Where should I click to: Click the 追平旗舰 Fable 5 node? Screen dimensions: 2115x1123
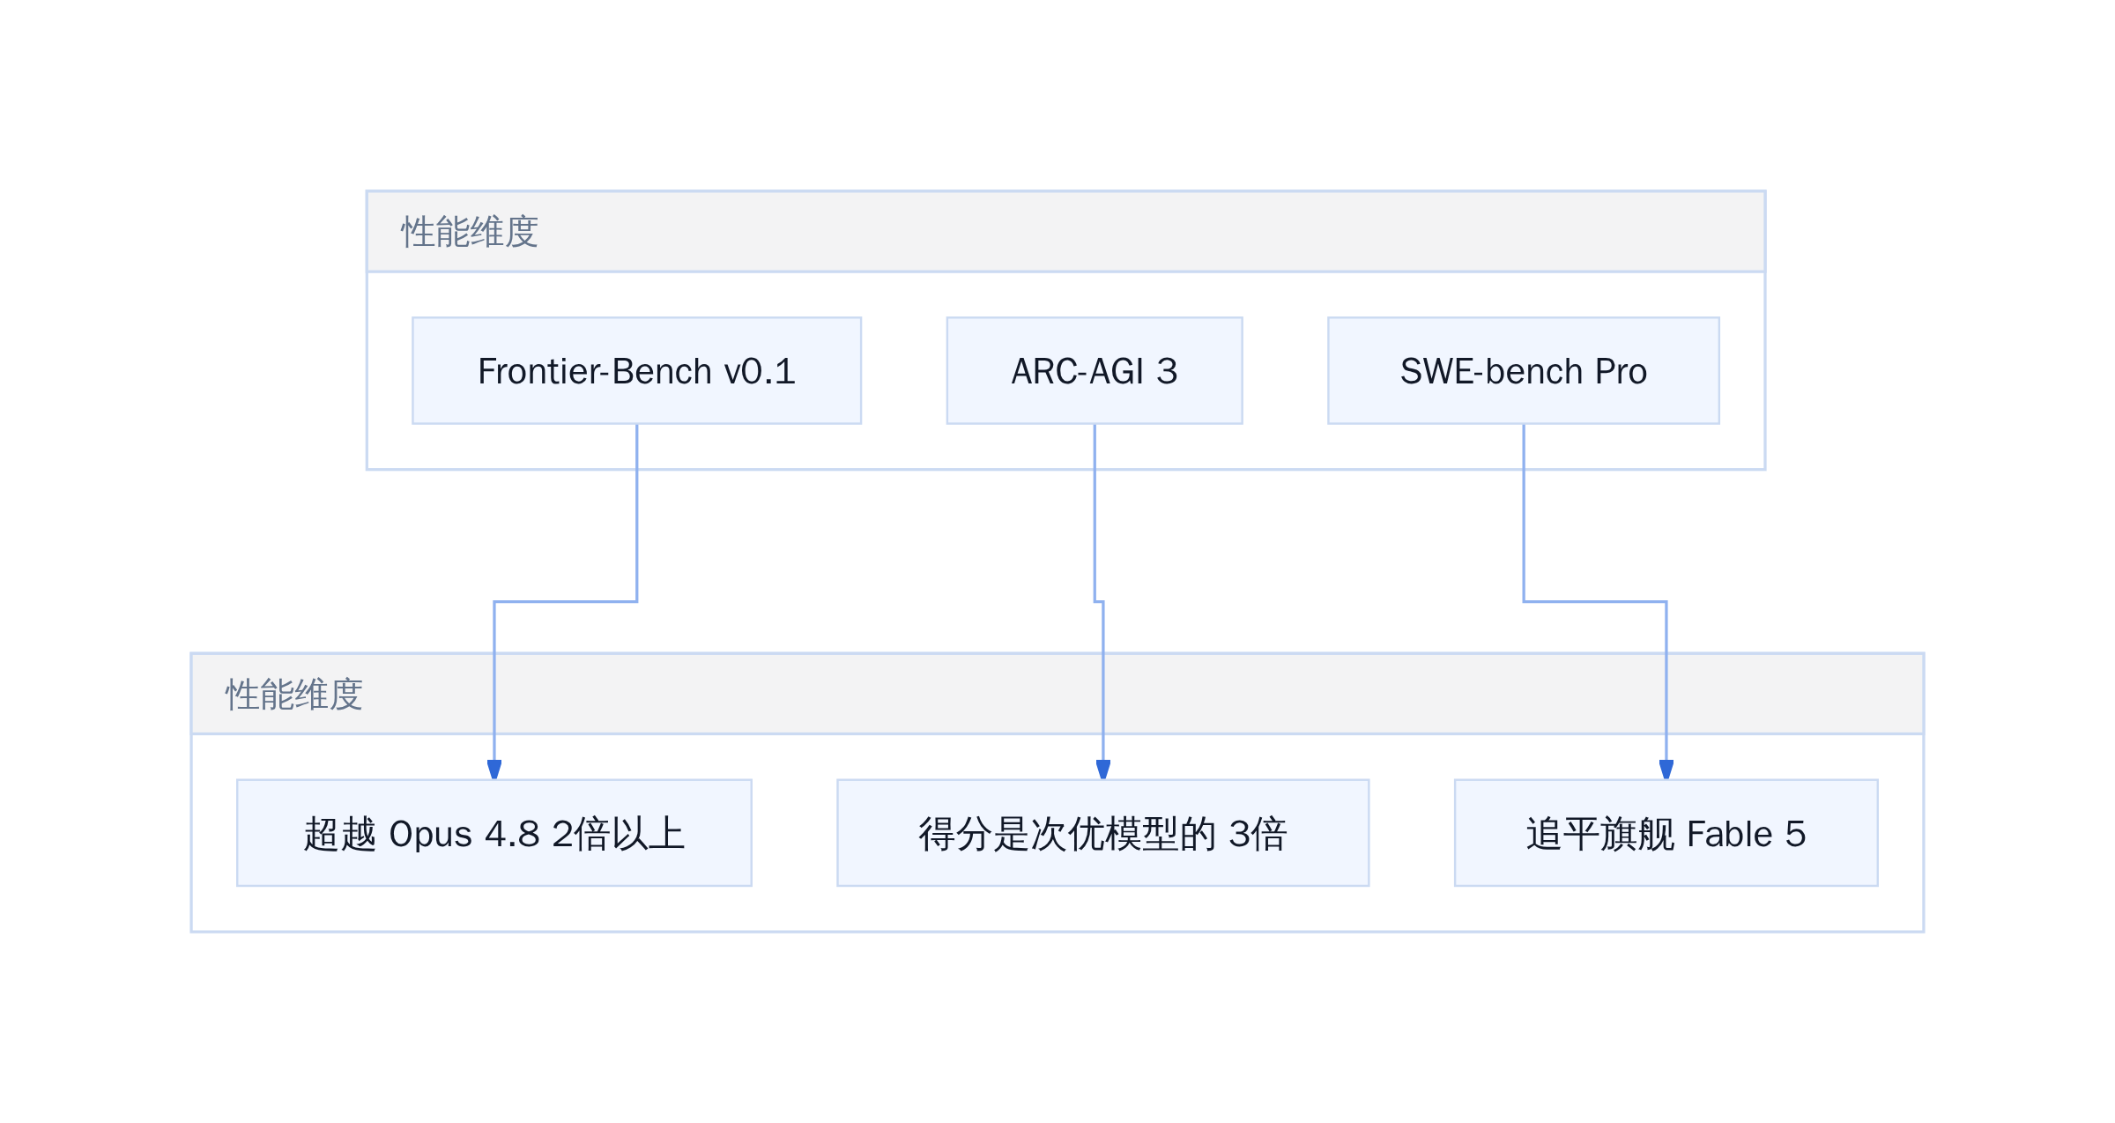click(x=1666, y=832)
